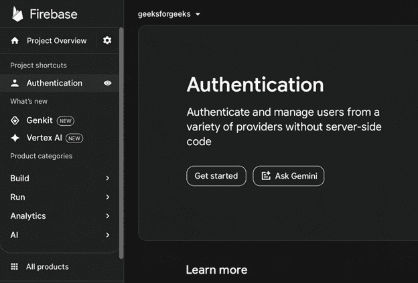Image resolution: width=418 pixels, height=283 pixels.
Task: Open the Run product category
Action: [x=59, y=197]
